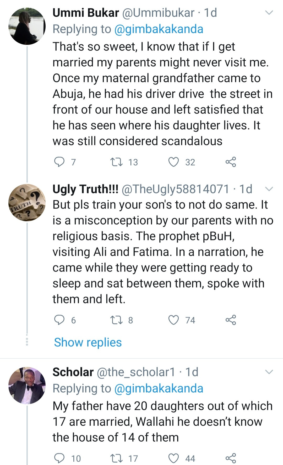Open @gimbakakanda mention in Scholar's reply

159,389
